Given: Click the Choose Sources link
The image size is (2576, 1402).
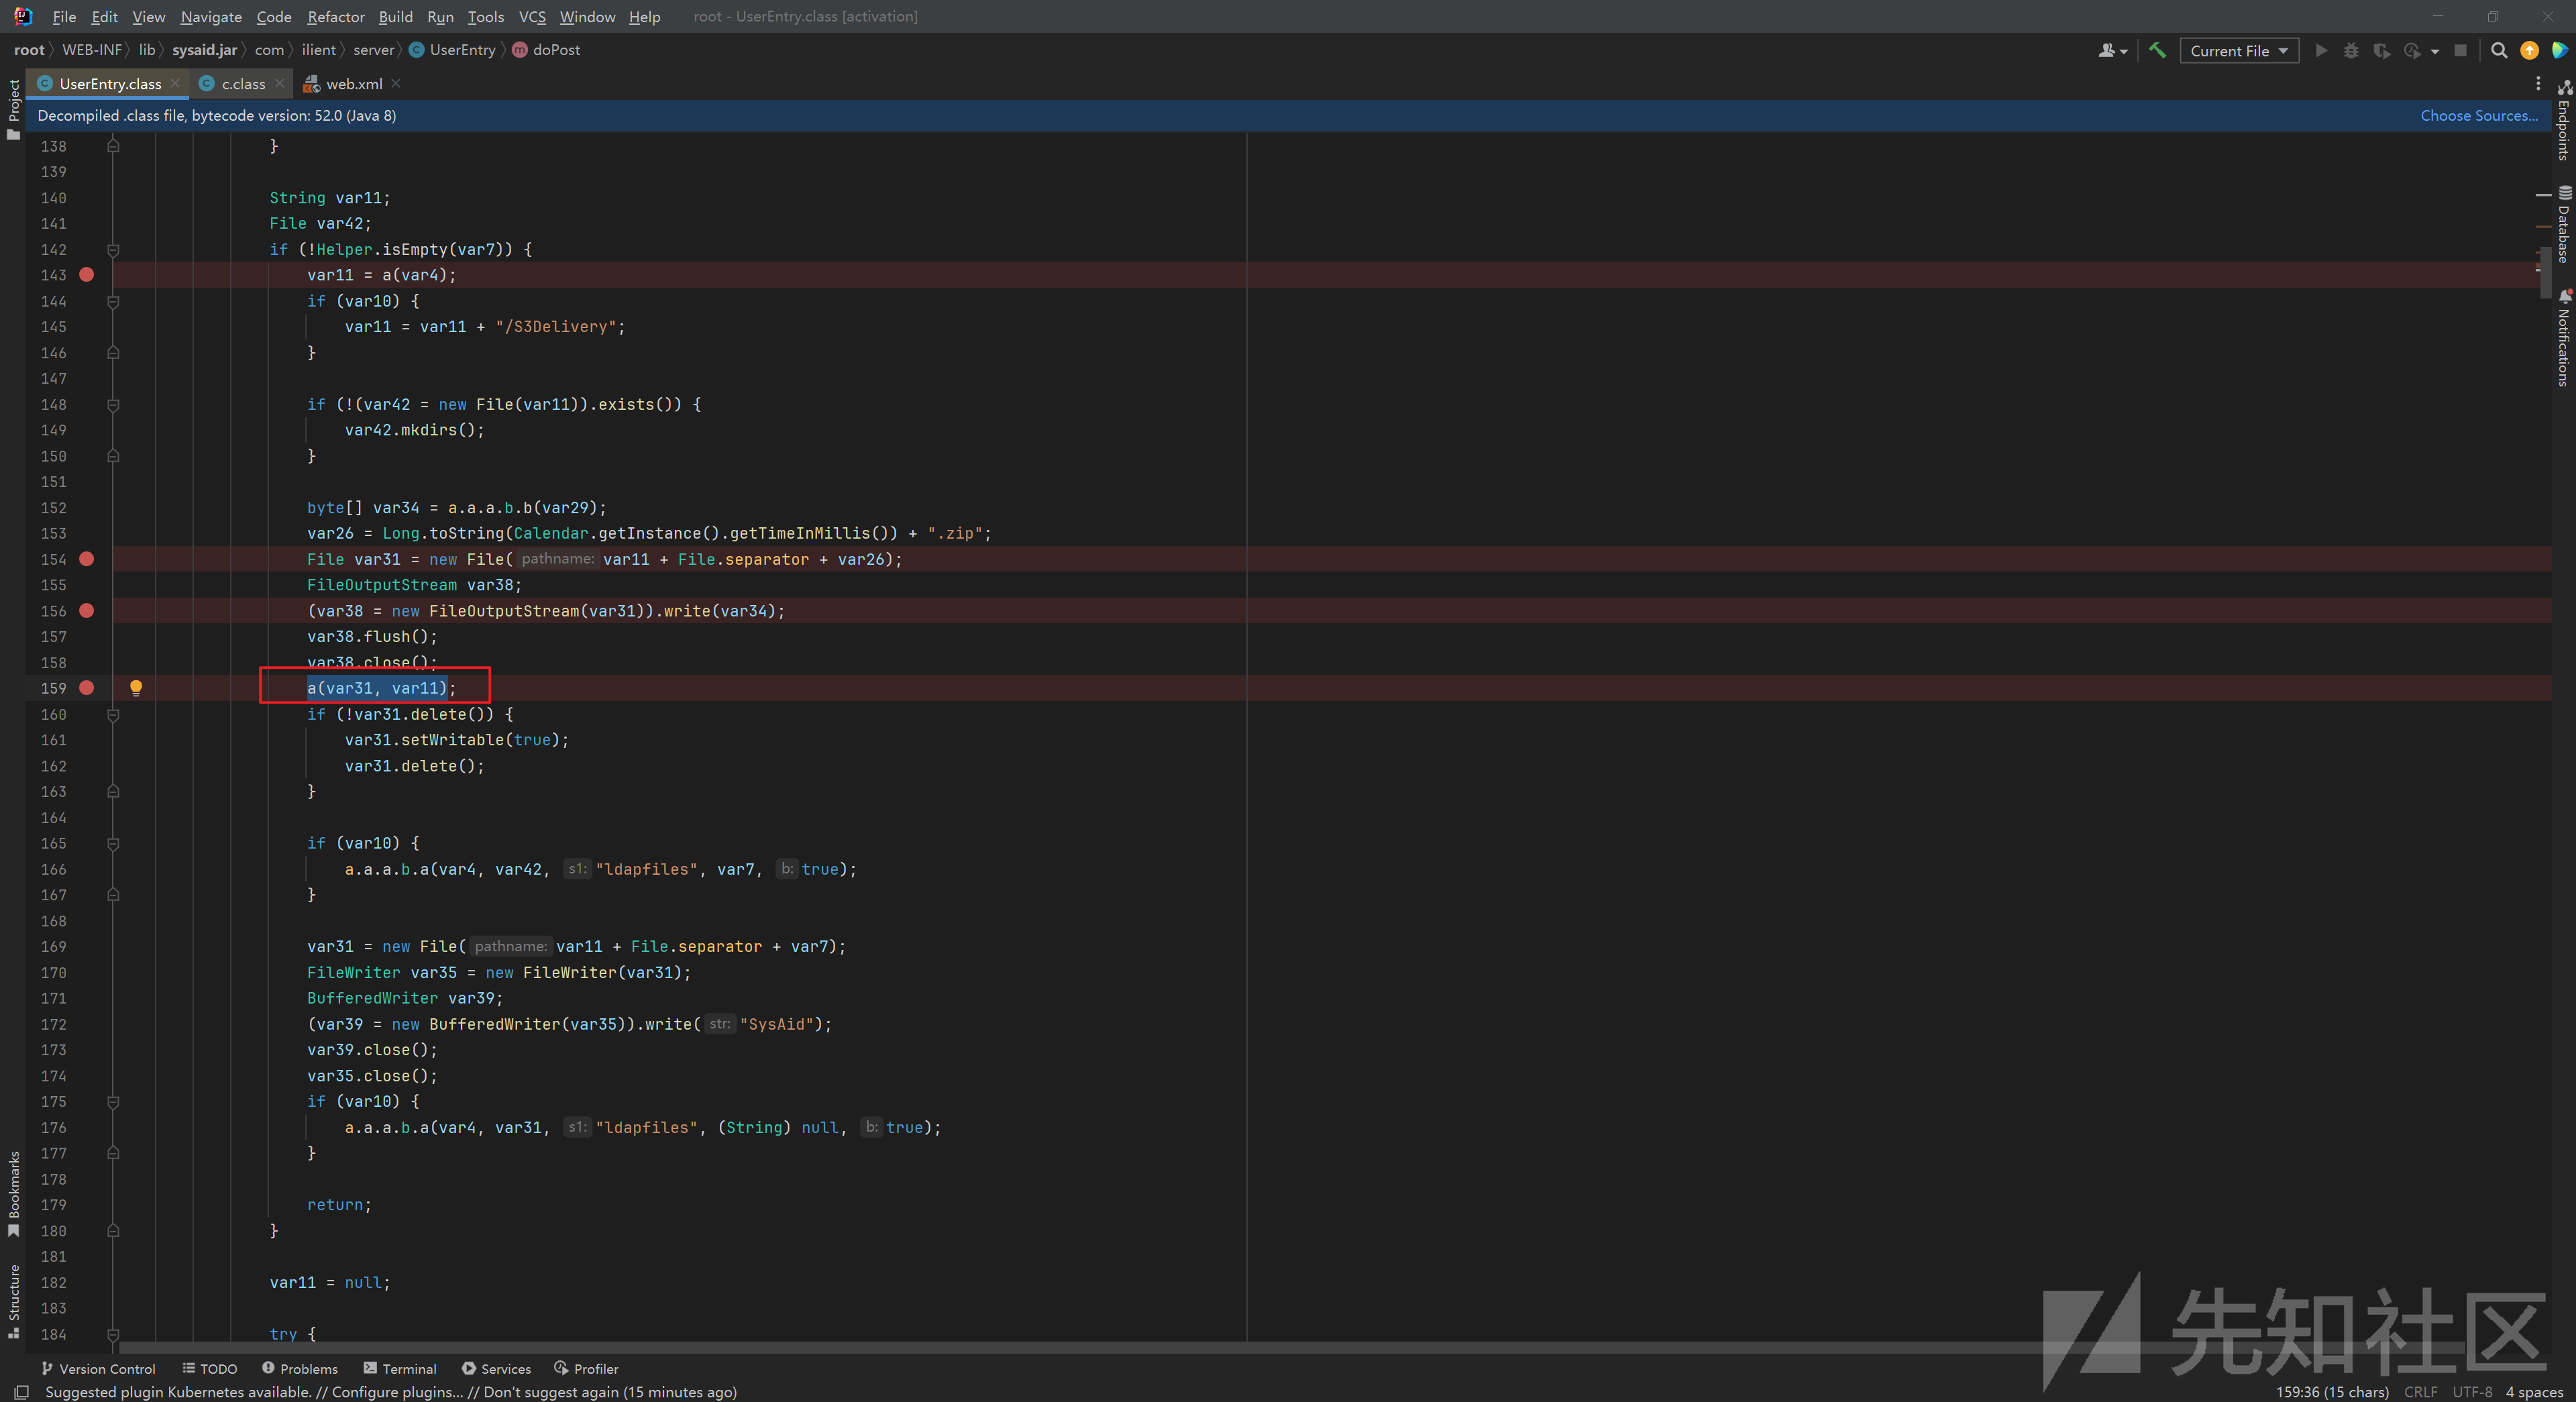Looking at the screenshot, I should pos(2478,115).
